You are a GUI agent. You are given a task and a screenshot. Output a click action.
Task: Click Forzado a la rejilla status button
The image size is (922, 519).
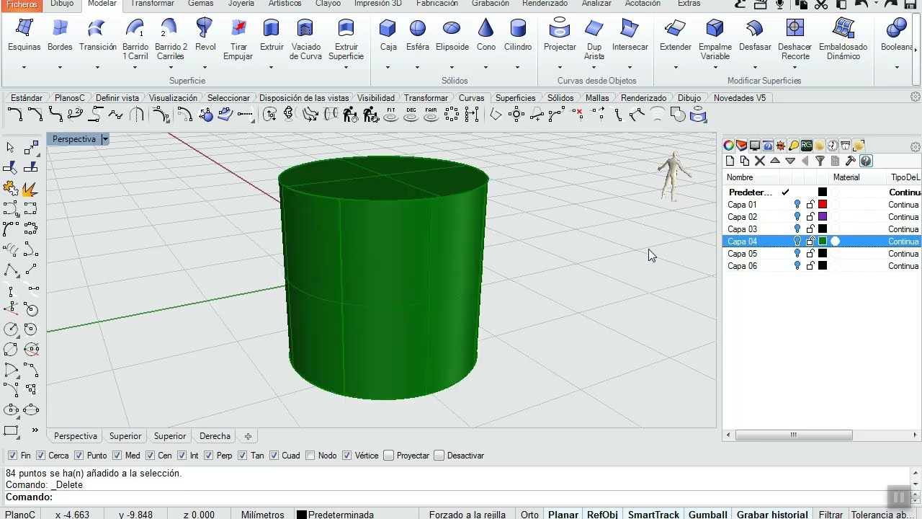tap(467, 514)
